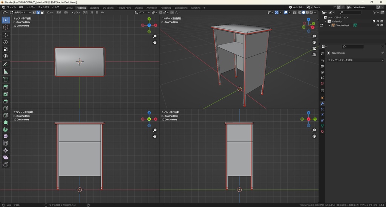Hide TeacherDesk with its eye icon
386x207 pixels.
378,26
